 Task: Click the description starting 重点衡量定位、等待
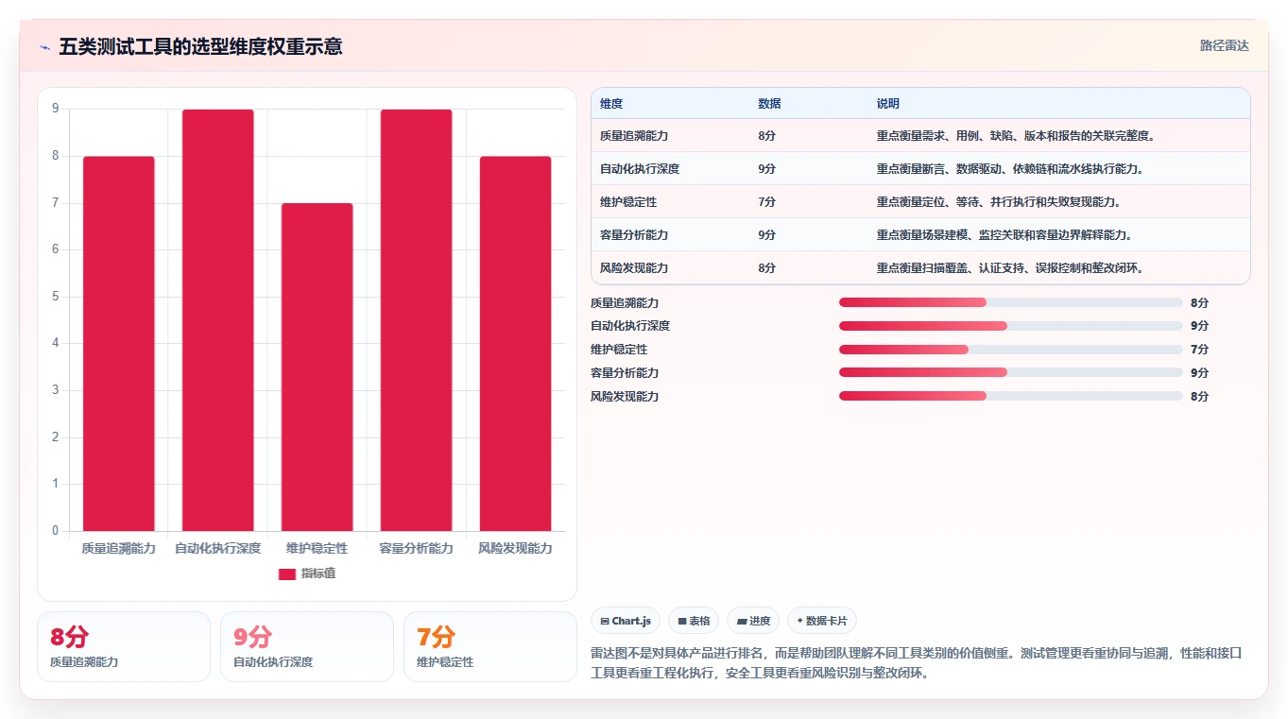[x=1000, y=202]
